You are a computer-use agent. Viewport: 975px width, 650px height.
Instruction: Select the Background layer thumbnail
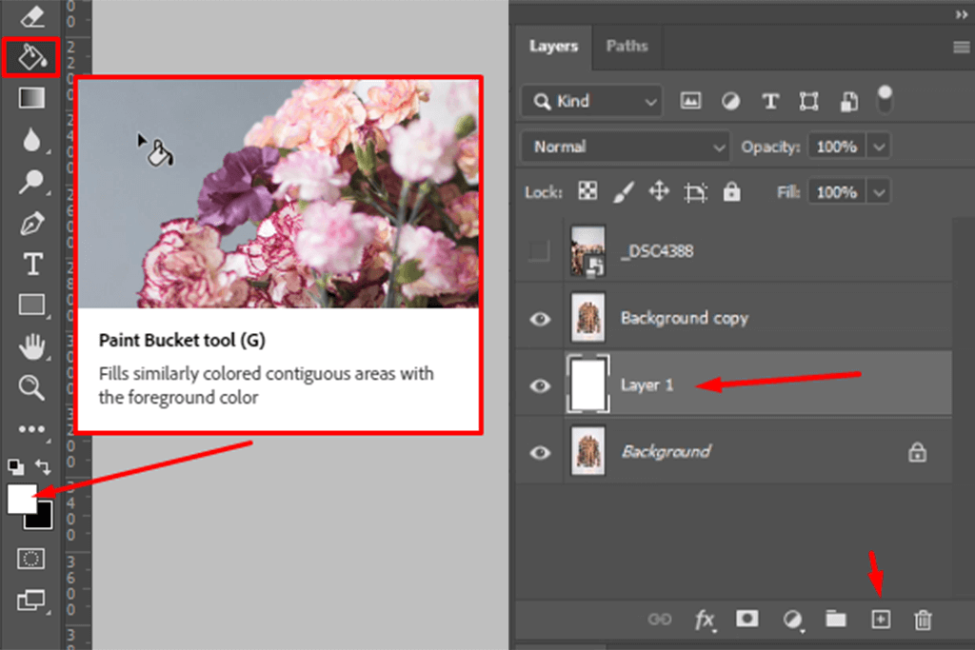pos(587,452)
